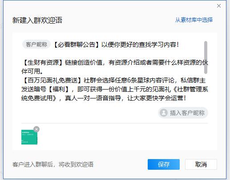This screenshot has height=180, width=230.
Task: Click hint text 客户进入群聊后，将收到欢迎语
Action: pyautogui.click(x=53, y=164)
